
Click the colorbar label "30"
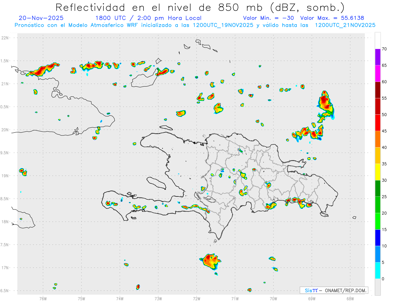click(x=384, y=180)
